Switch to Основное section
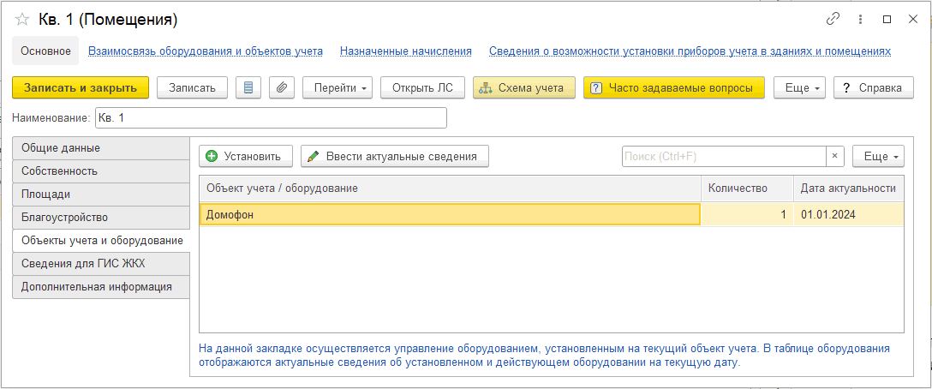 click(45, 51)
